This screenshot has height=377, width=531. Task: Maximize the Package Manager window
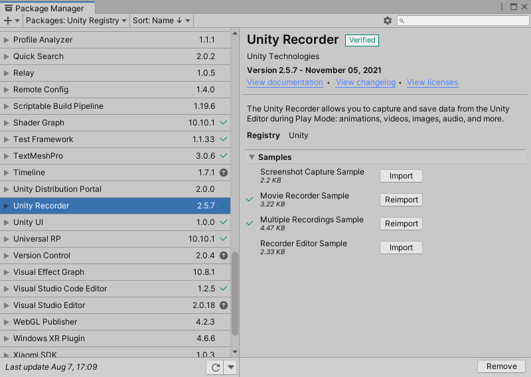[514, 7]
